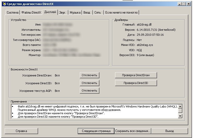The width and height of the screenshot is (198, 138).
Task: Disable DirectDraw acceleration with Отключить
Action: [89, 75]
